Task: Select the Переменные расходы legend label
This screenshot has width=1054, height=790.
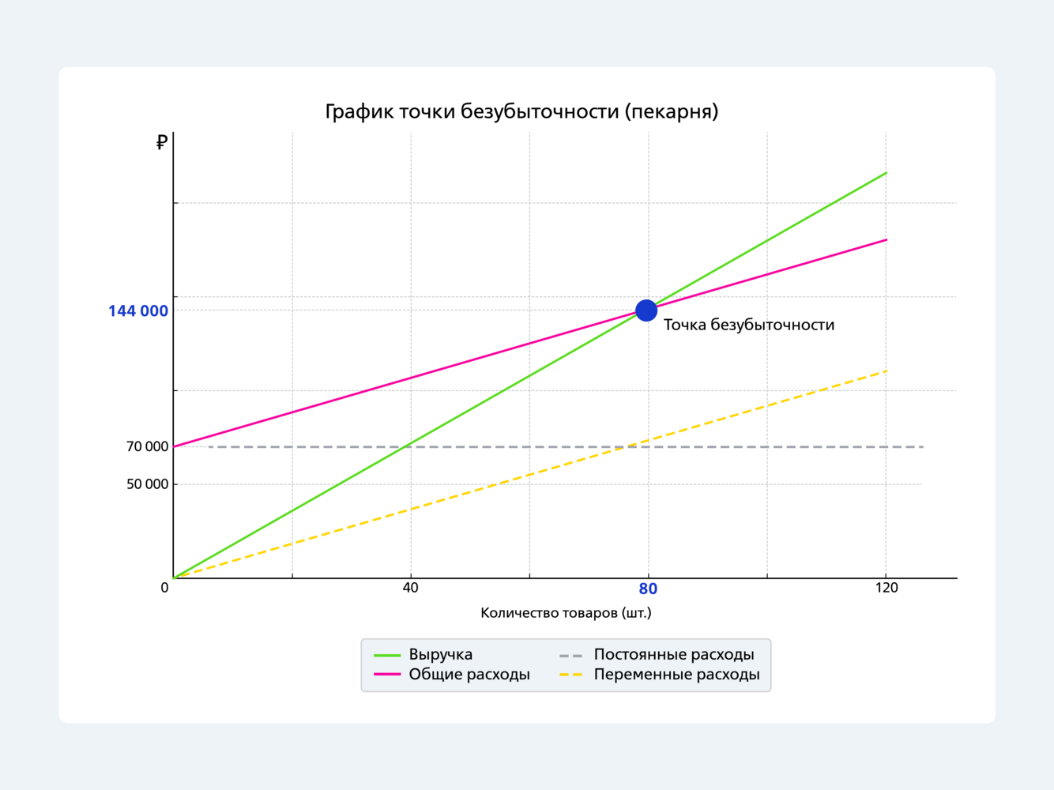Action: (x=676, y=675)
